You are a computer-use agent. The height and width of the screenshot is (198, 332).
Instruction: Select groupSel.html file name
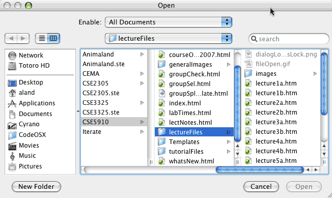pyautogui.click(x=190, y=84)
